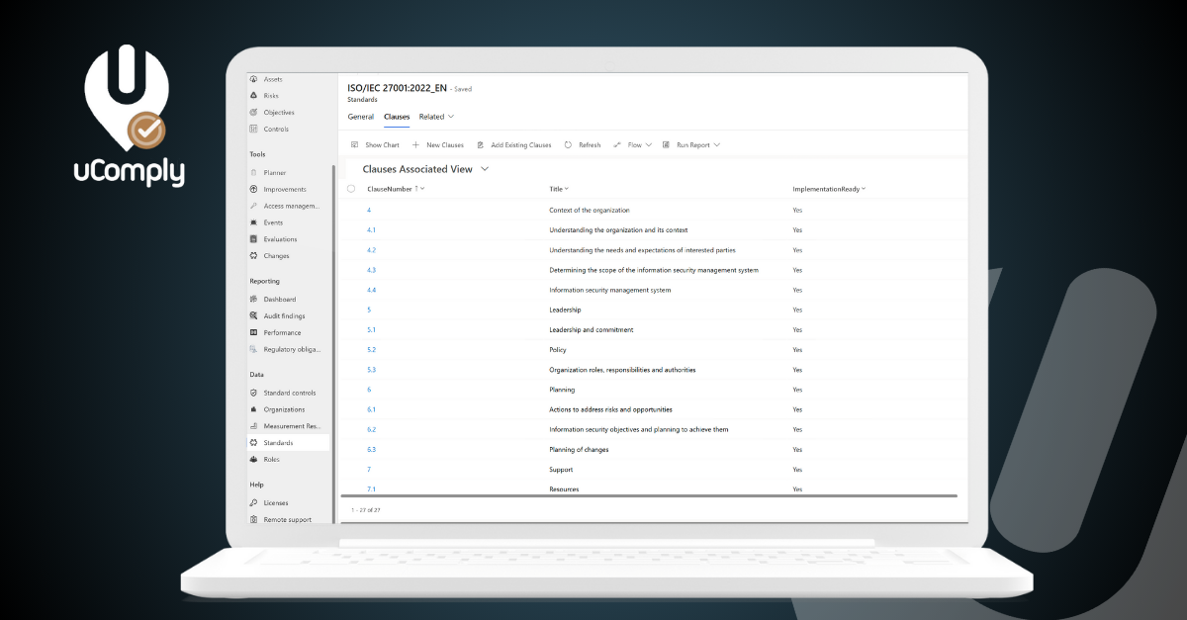Viewport: 1187px width, 620px height.
Task: Open Risks via its triangle icon
Action: click(x=253, y=96)
